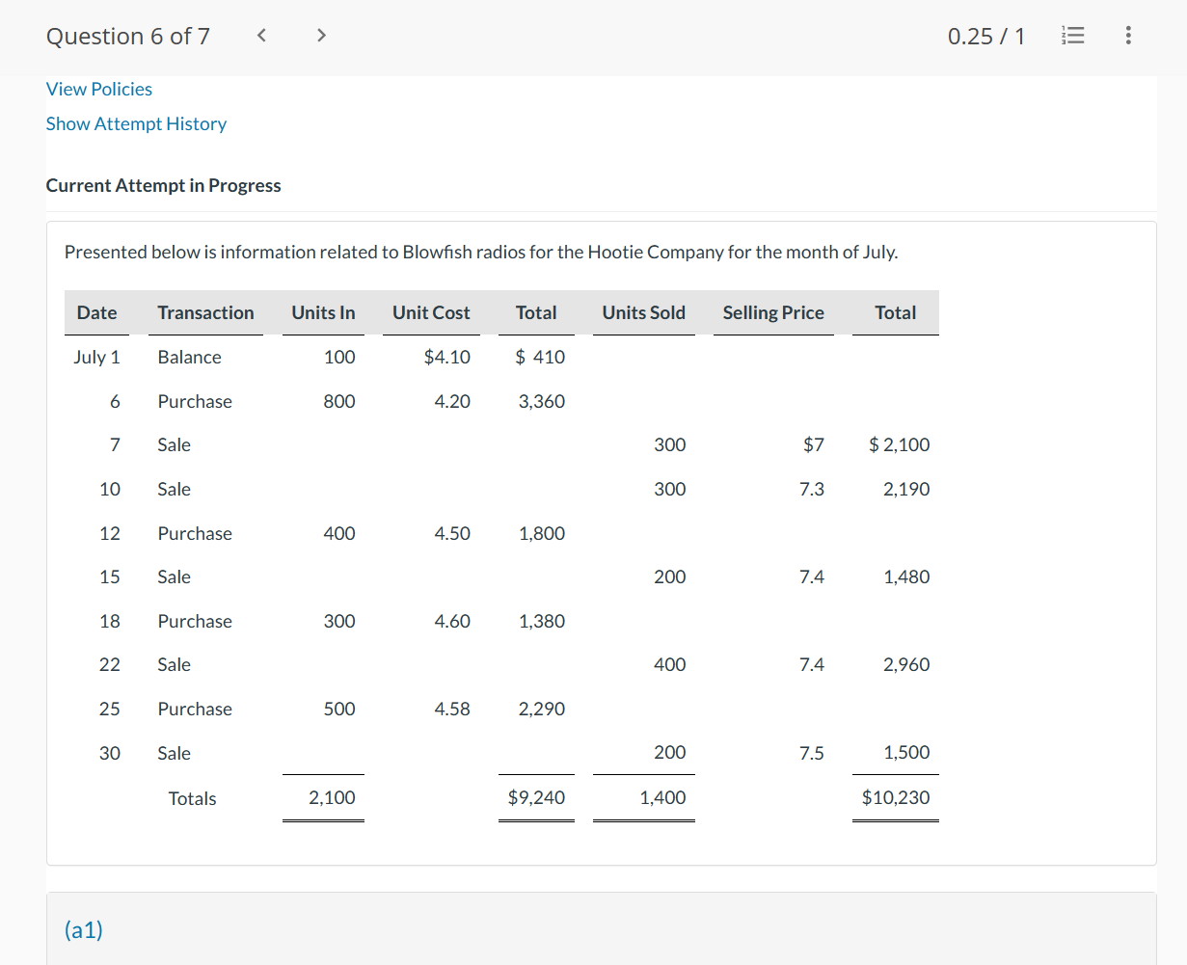Click the Units Sold column header
1187x965 pixels.
pyautogui.click(x=644, y=312)
